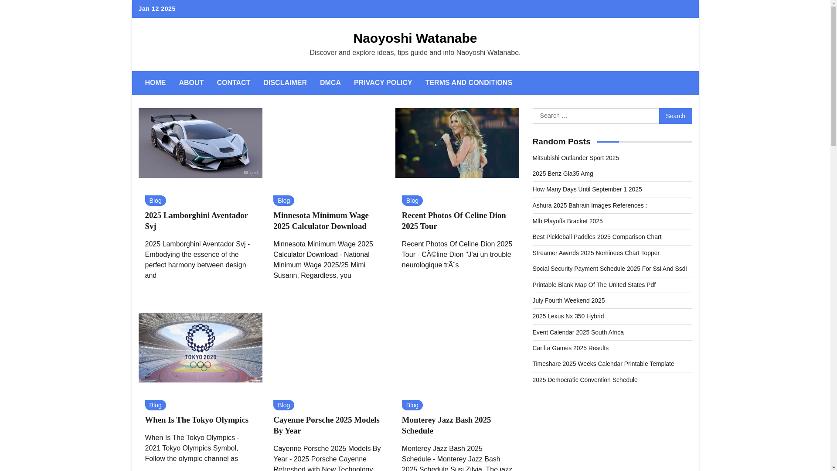837x471 pixels.
Task: Open Event Calendar 2025 South Africa link
Action: 578,332
